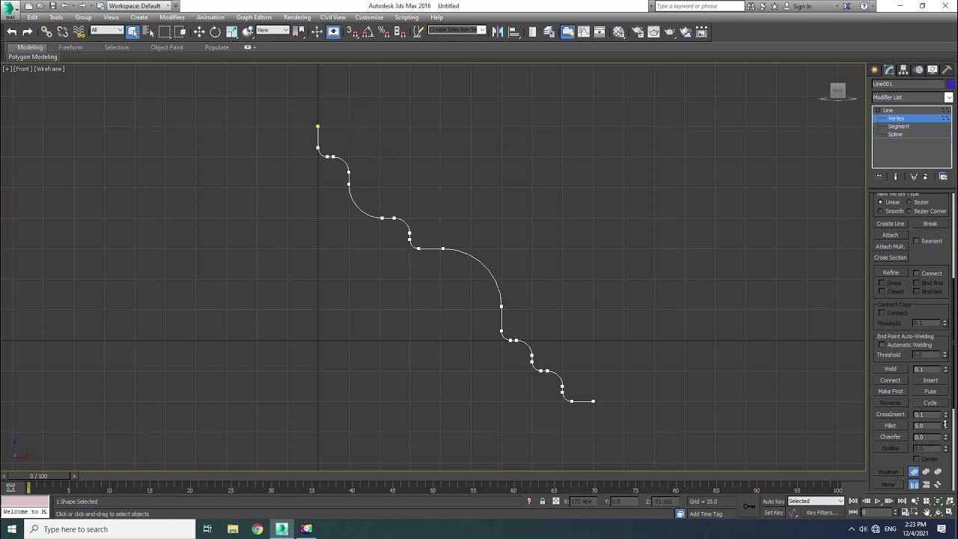Switch to the Utilities hammer panel tab
The image size is (958, 539).
(947, 70)
